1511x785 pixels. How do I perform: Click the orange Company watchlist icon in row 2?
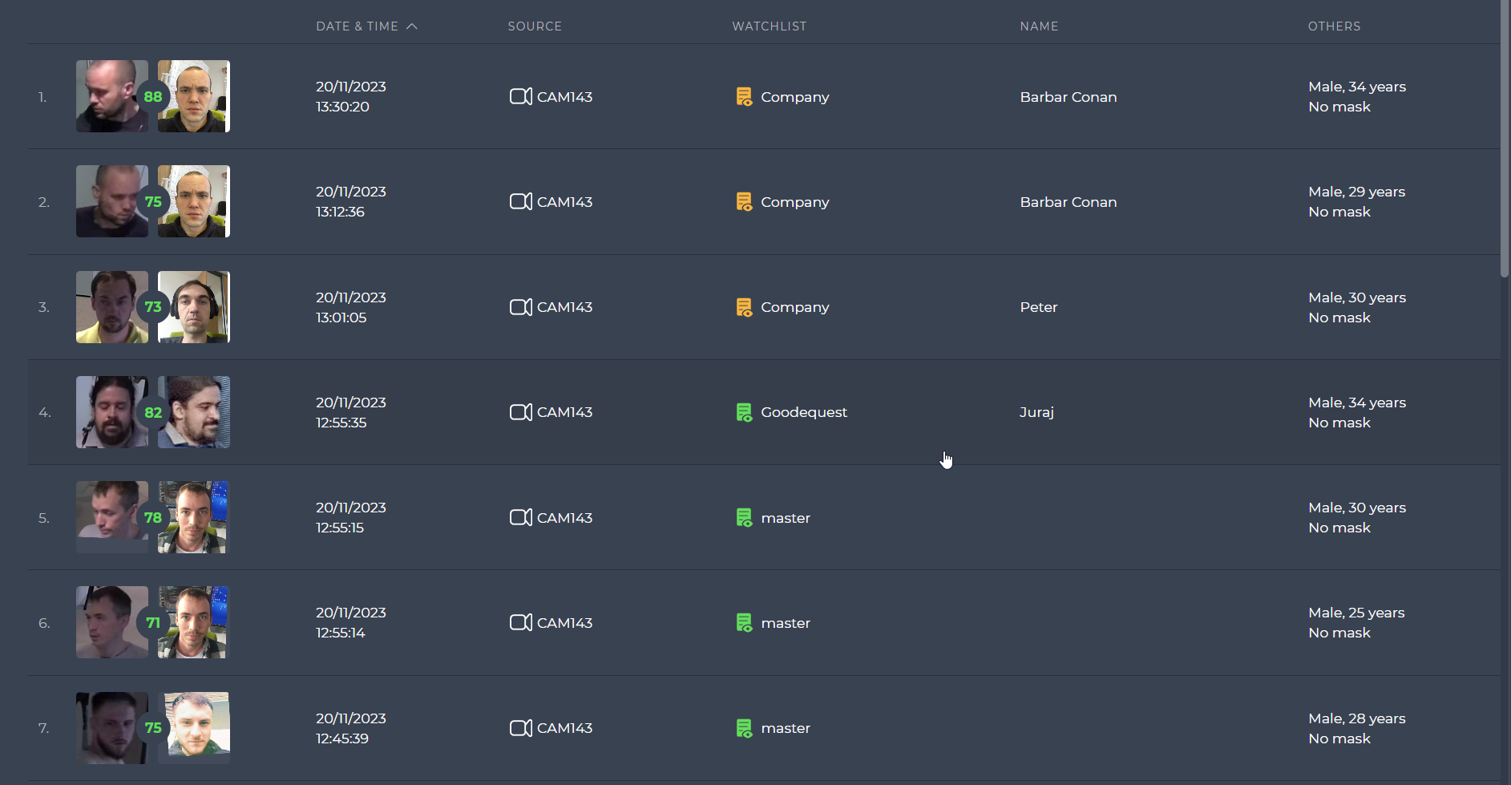[744, 202]
